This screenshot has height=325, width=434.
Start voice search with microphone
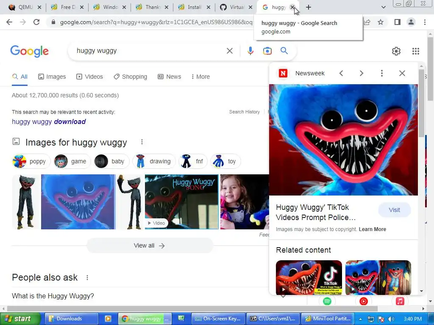point(250,51)
